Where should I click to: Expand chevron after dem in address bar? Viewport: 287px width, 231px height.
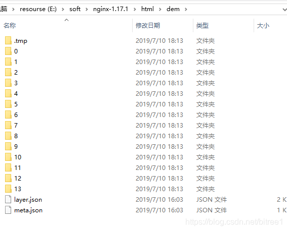(x=186, y=9)
